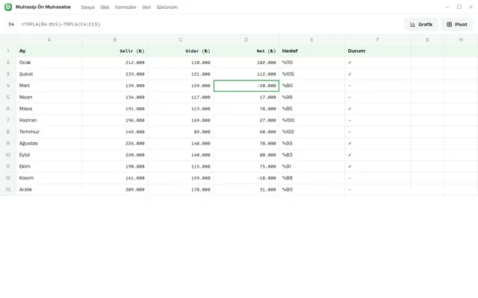Select column D header
Viewport: 478px width, 298px height.
pyautogui.click(x=246, y=39)
